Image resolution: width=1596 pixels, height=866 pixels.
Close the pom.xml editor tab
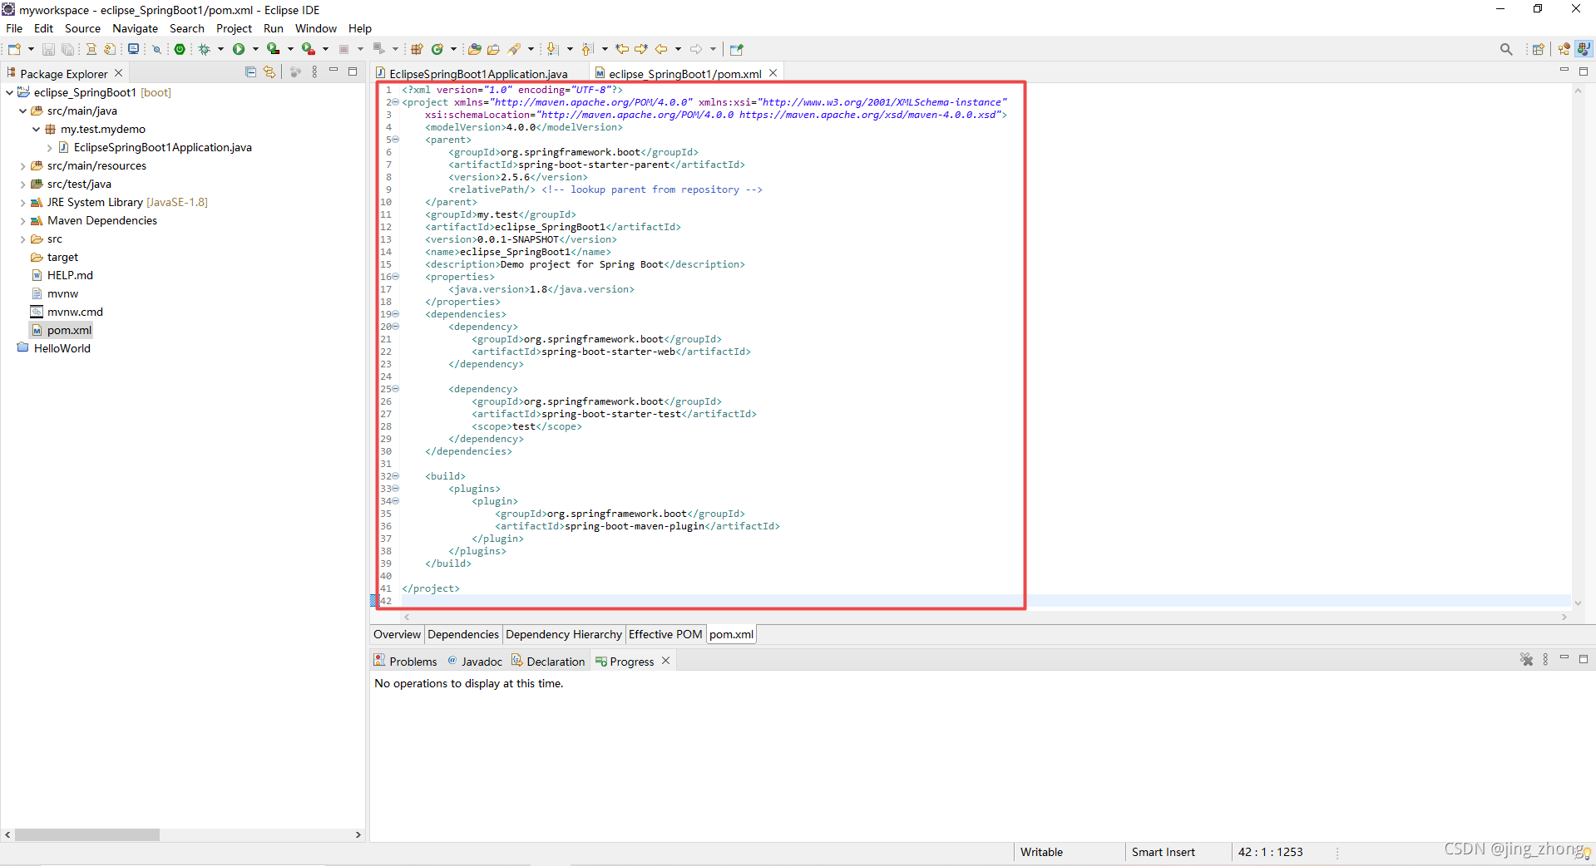773,73
